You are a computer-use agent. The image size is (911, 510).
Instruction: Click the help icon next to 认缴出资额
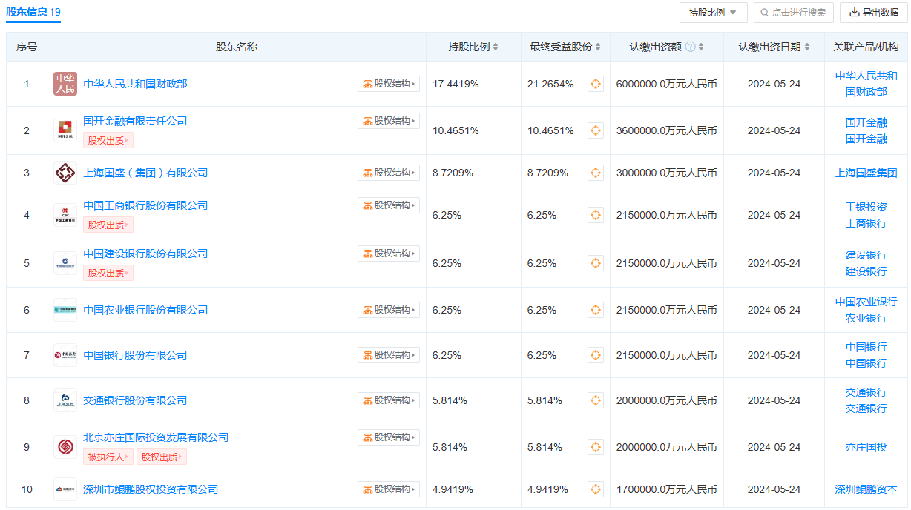point(690,47)
